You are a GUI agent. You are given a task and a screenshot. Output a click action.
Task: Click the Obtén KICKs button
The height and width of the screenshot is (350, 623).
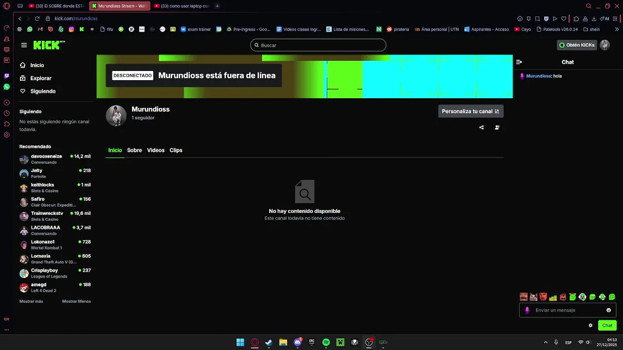577,45
